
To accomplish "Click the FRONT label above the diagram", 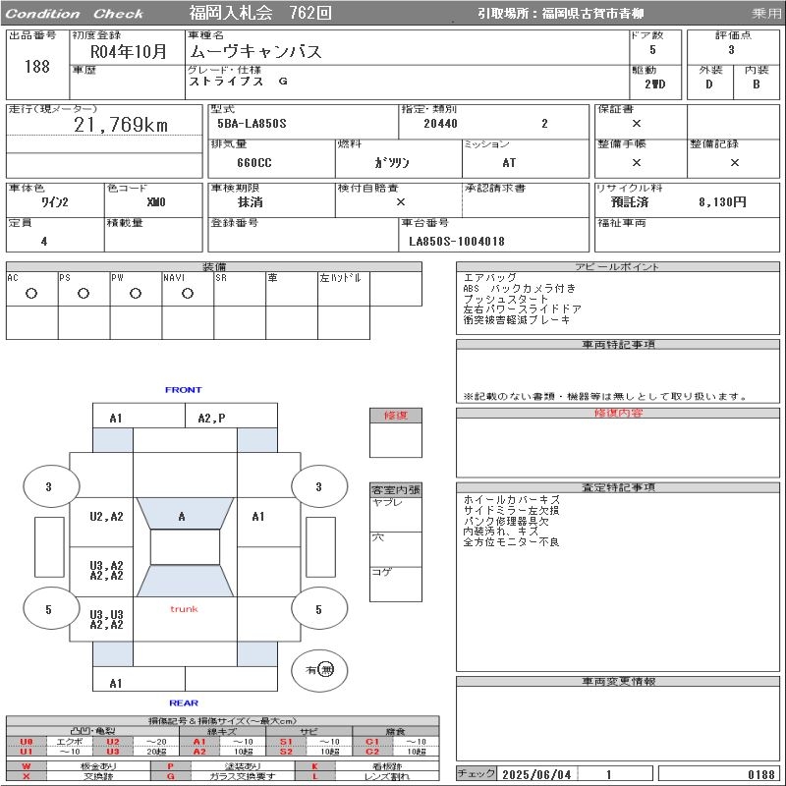I will (x=184, y=390).
